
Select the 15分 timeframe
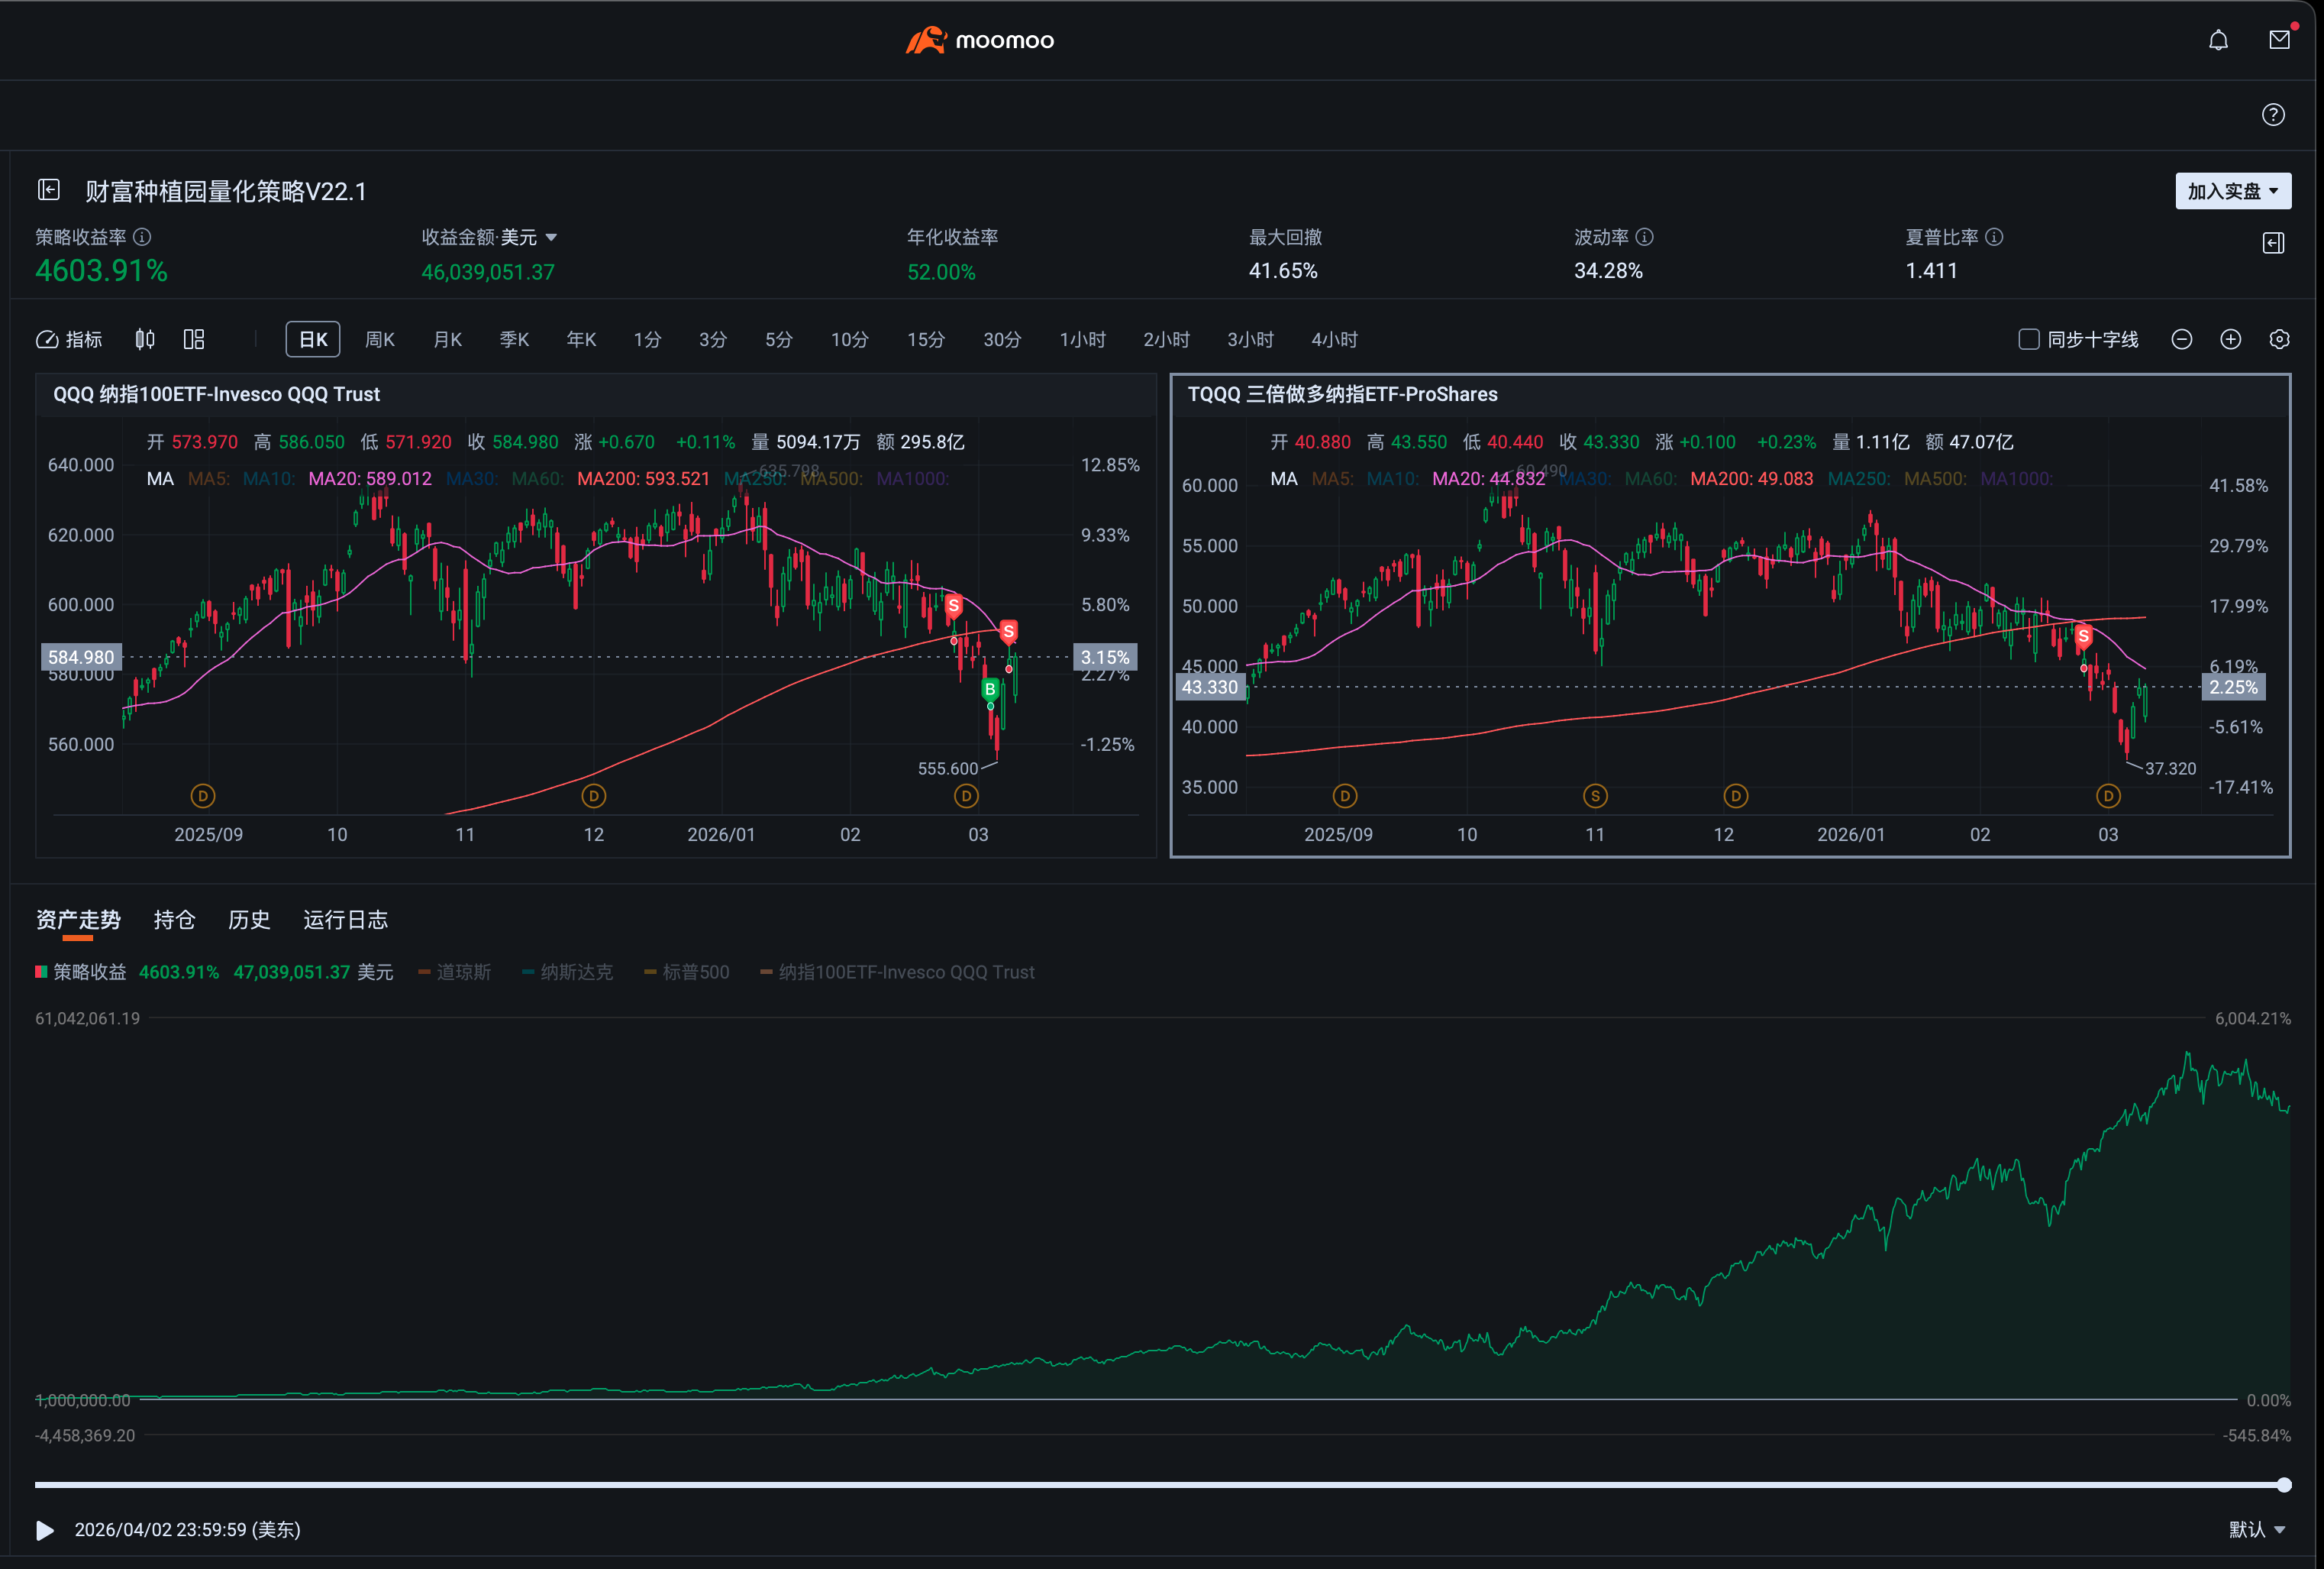(x=926, y=339)
